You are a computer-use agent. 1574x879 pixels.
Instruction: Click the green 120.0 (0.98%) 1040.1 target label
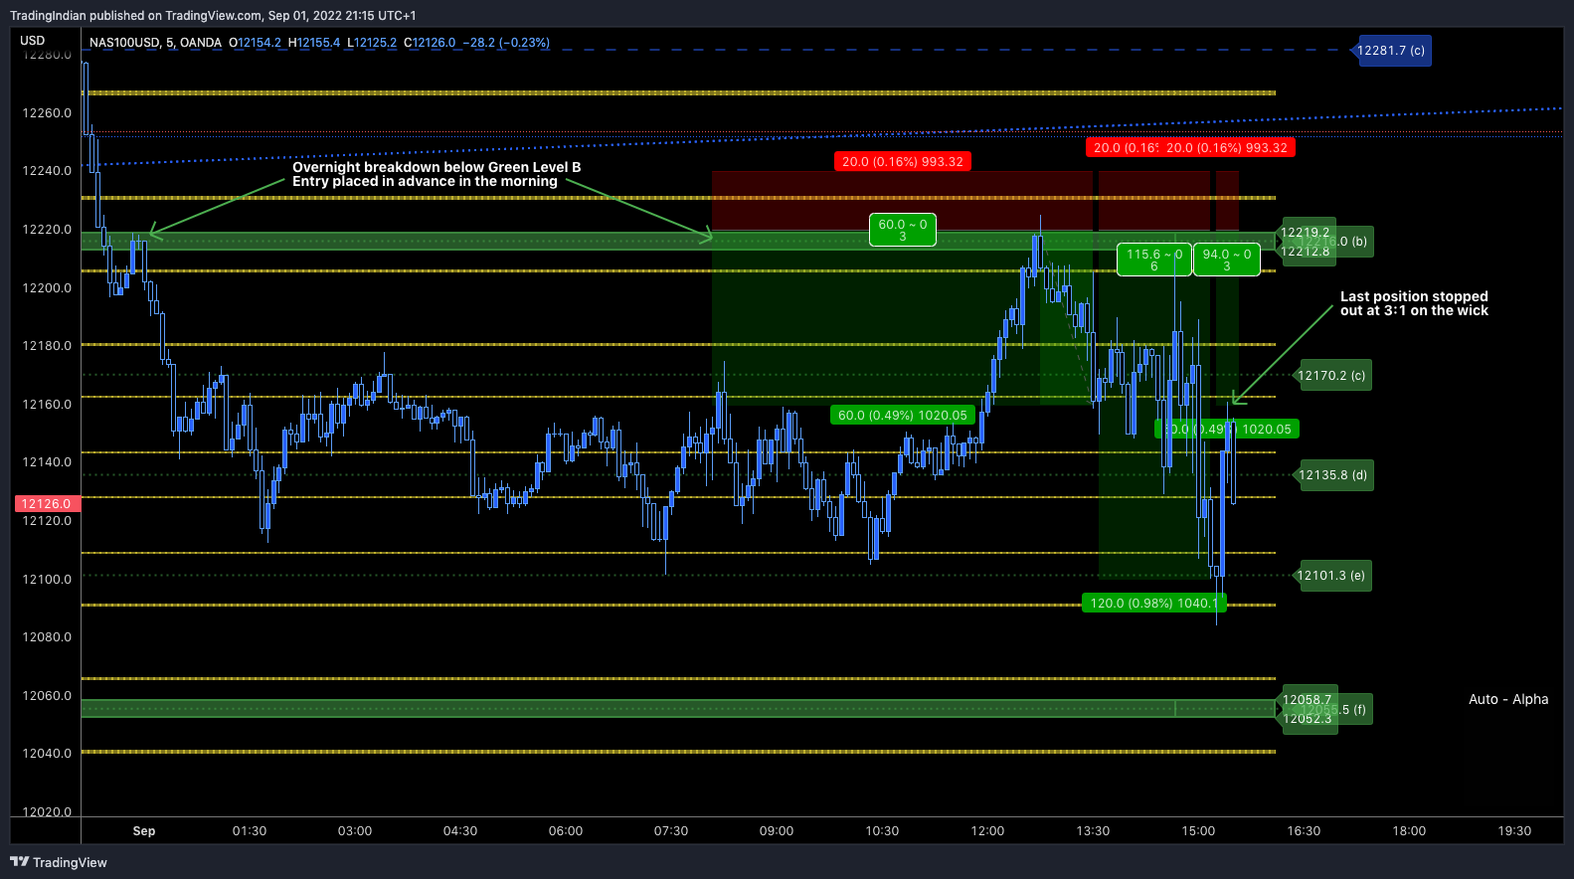pos(1154,603)
